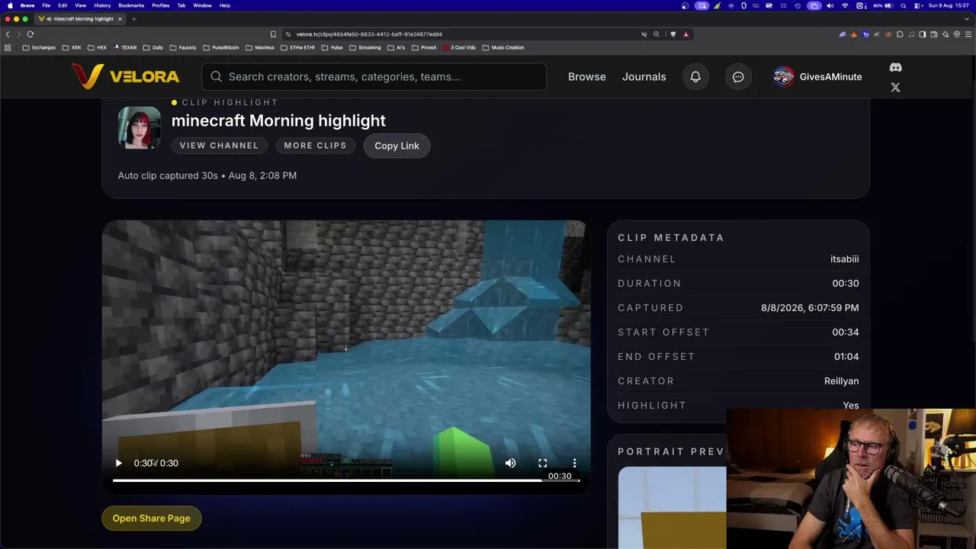Play the clip video

(118, 463)
